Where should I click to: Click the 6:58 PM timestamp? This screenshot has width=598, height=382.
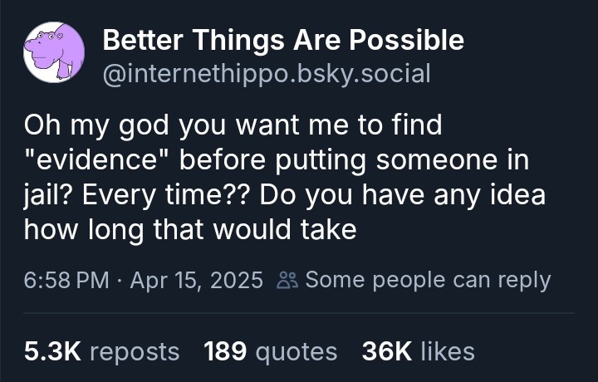click(x=67, y=280)
